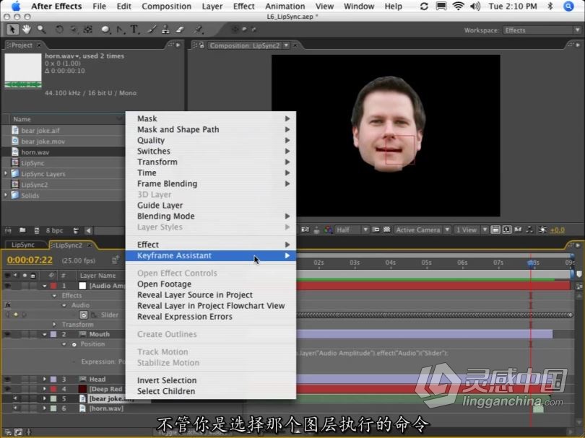Open the 1 View layout dropdown
The height and width of the screenshot is (438, 585).
pyautogui.click(x=471, y=230)
